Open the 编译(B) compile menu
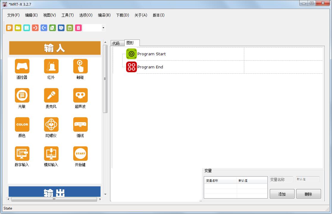The image size is (332, 214). pyautogui.click(x=104, y=15)
